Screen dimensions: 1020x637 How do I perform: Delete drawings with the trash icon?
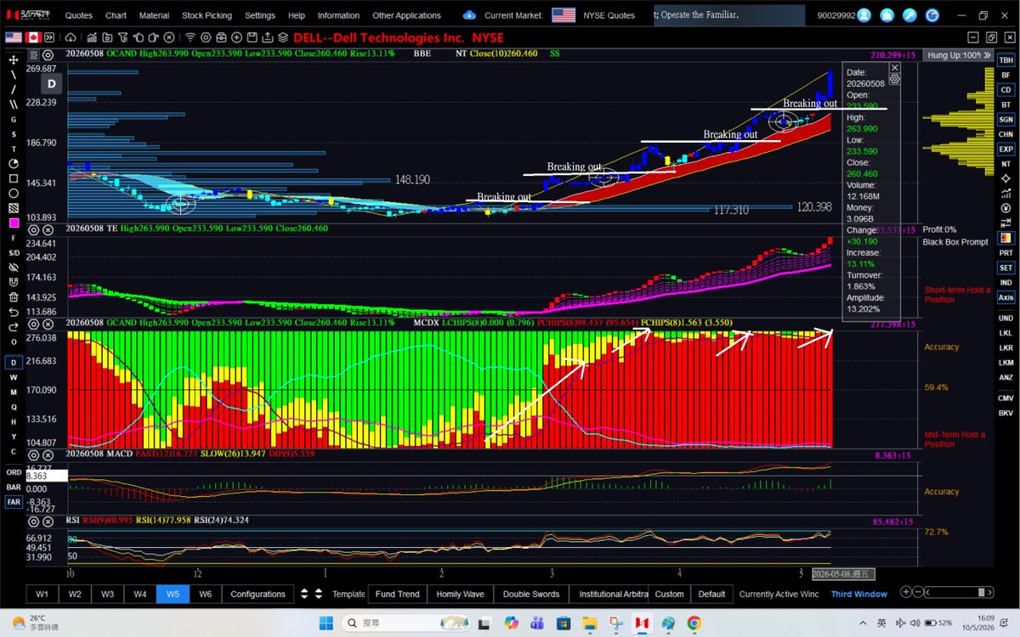click(x=14, y=296)
